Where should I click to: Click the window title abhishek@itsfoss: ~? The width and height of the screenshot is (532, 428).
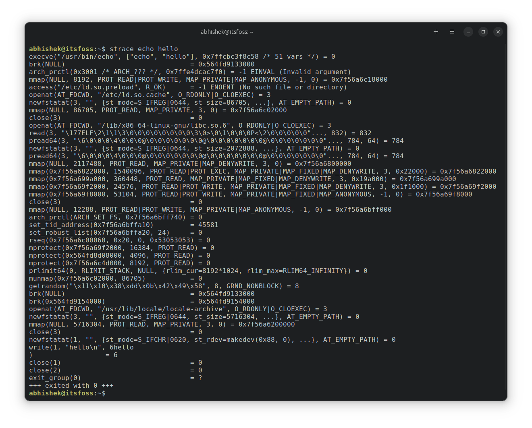227,32
